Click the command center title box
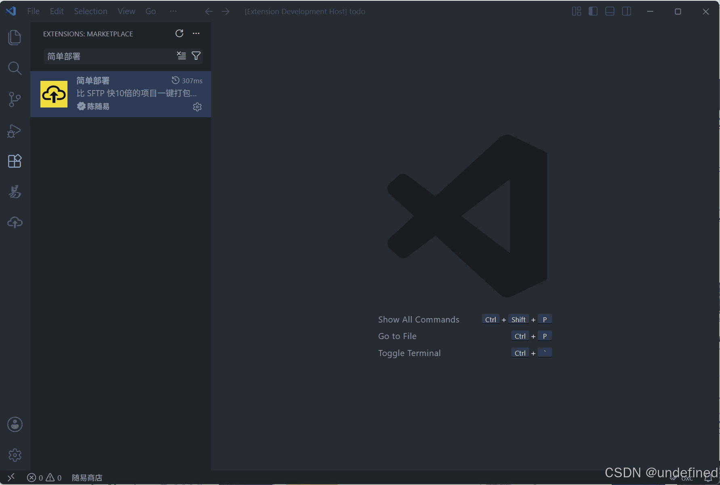 [305, 11]
